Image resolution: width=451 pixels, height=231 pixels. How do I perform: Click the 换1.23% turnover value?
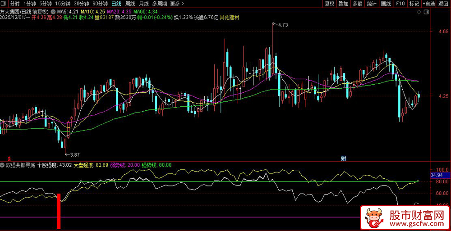[x=183, y=17]
